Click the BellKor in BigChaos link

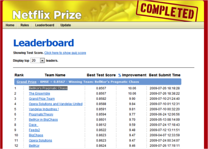click(x=43, y=119)
